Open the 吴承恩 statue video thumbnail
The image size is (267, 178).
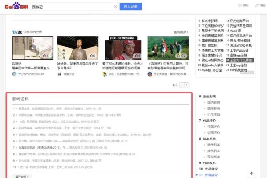click(x=77, y=48)
